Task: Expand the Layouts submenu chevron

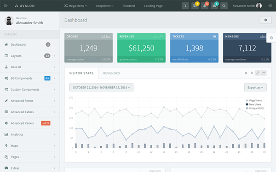Action: pyautogui.click(x=54, y=56)
